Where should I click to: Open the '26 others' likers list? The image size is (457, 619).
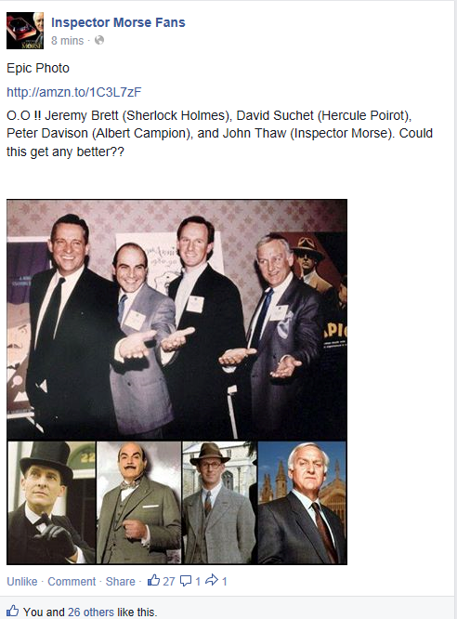click(x=91, y=612)
